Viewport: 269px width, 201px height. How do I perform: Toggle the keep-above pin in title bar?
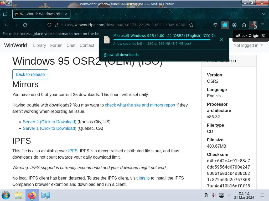pyautogui.click(x=9, y=3)
